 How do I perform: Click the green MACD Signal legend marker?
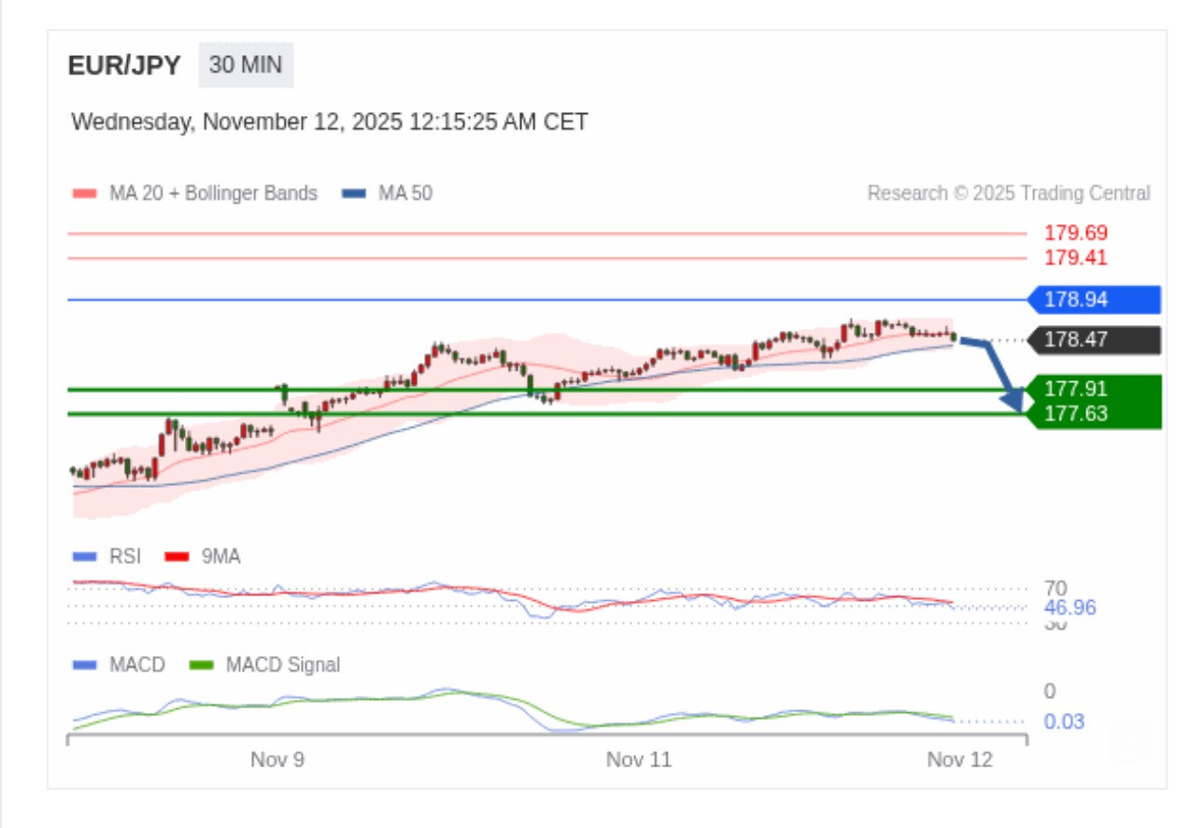coord(202,665)
